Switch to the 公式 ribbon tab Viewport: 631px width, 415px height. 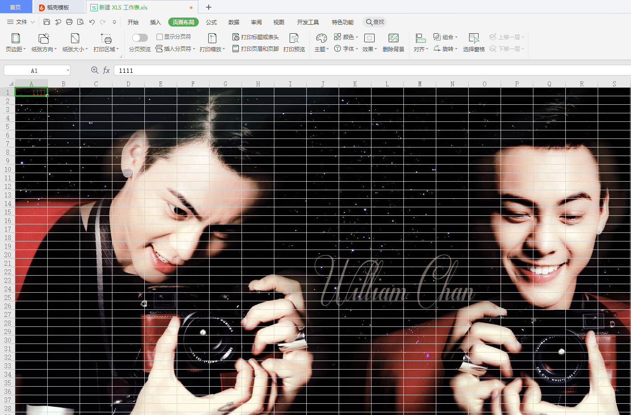pos(211,22)
